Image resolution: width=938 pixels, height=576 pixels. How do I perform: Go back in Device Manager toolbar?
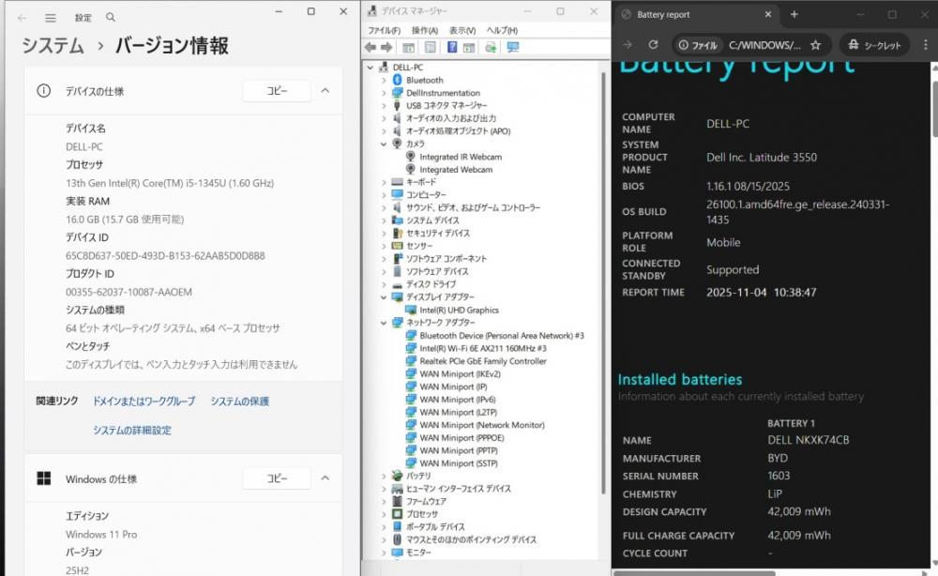tap(371, 47)
